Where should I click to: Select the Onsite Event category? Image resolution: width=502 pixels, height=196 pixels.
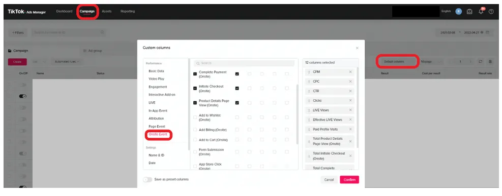point(158,135)
